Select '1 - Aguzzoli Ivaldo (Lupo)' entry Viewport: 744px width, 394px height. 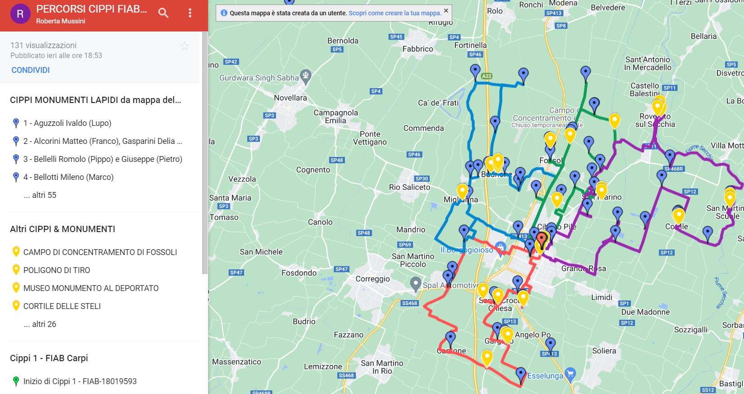pyautogui.click(x=67, y=123)
